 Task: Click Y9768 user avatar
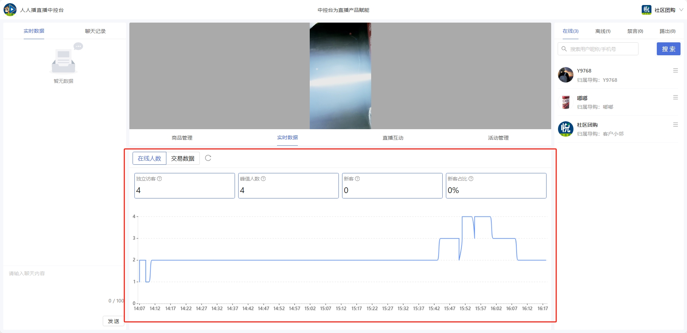[566, 75]
